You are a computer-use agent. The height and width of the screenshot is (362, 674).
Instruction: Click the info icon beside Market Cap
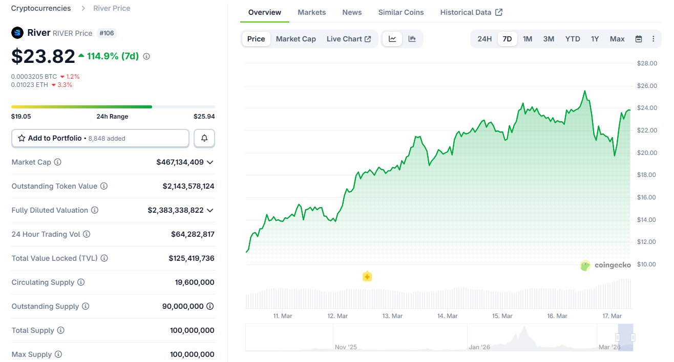click(x=58, y=162)
